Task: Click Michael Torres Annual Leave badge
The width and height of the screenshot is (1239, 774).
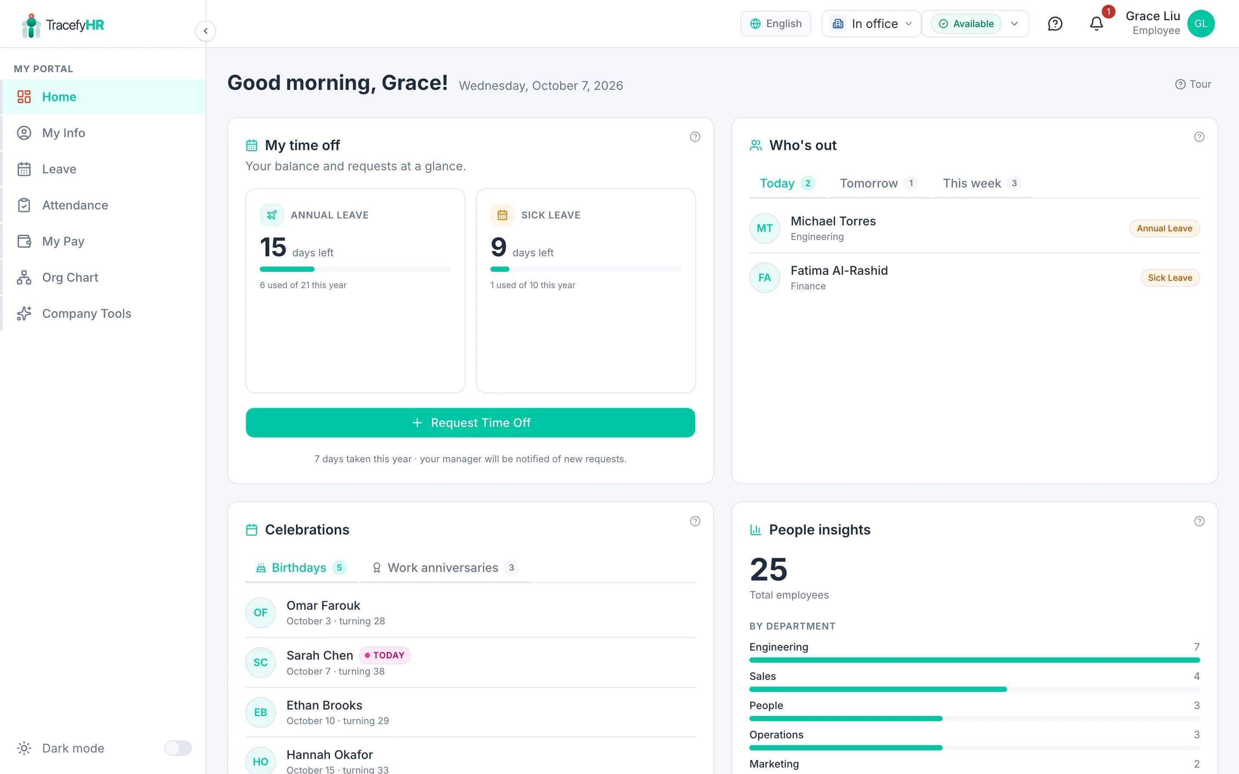Action: [1164, 228]
